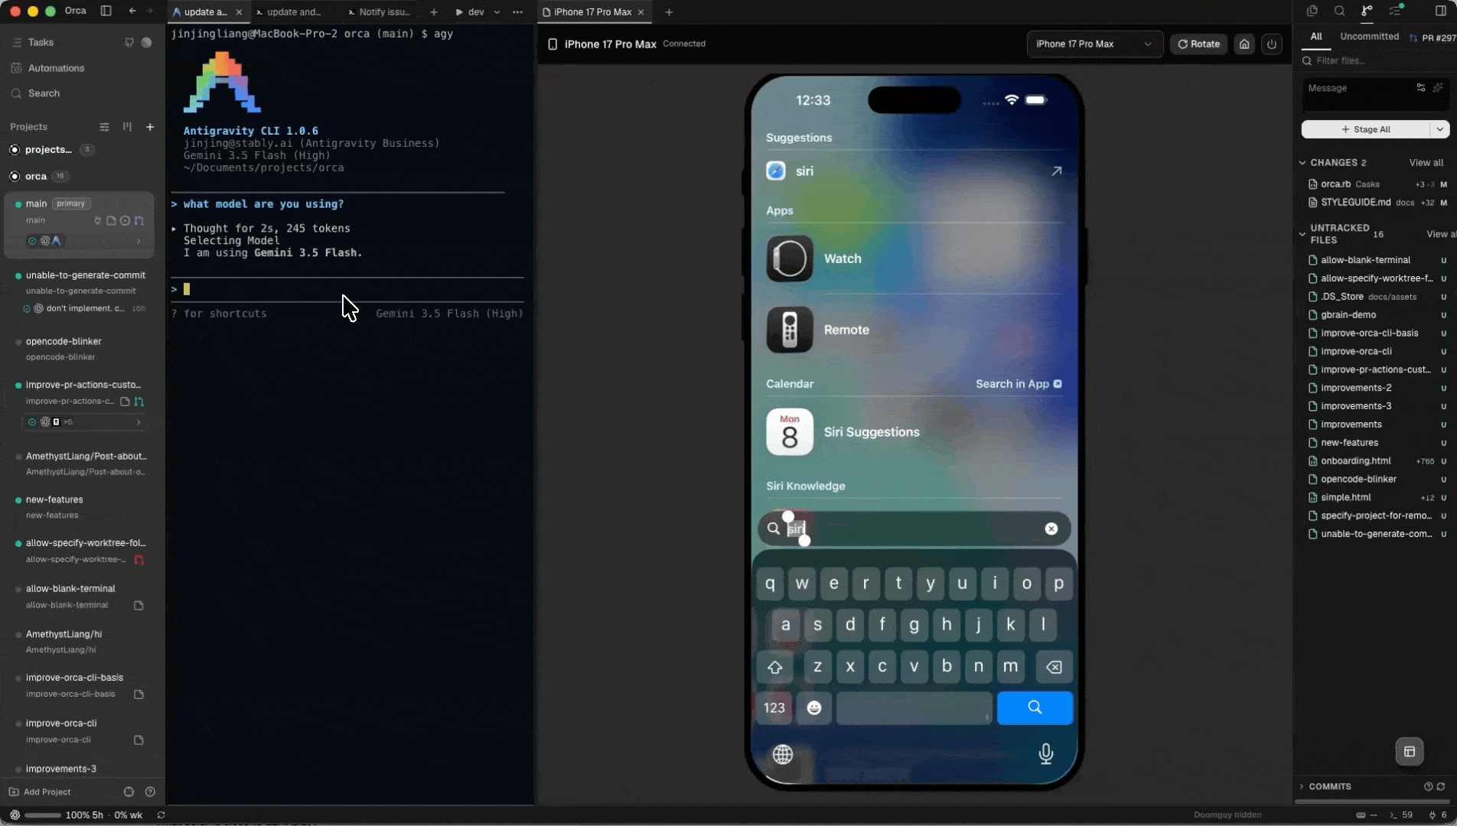Viewport: 1457px width, 826px height.
Task: Switch to the Uncommitted tab
Action: [1369, 37]
